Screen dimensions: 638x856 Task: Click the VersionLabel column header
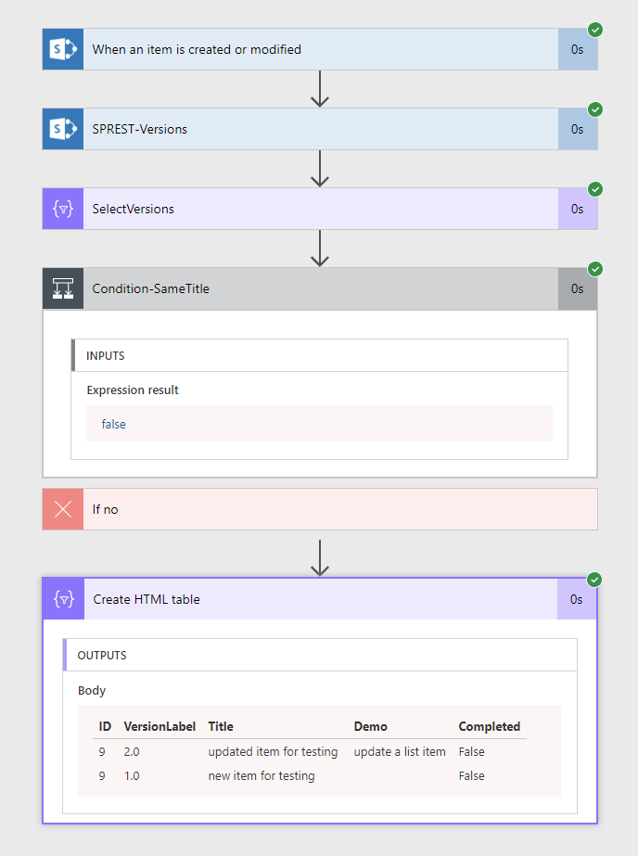pos(159,726)
